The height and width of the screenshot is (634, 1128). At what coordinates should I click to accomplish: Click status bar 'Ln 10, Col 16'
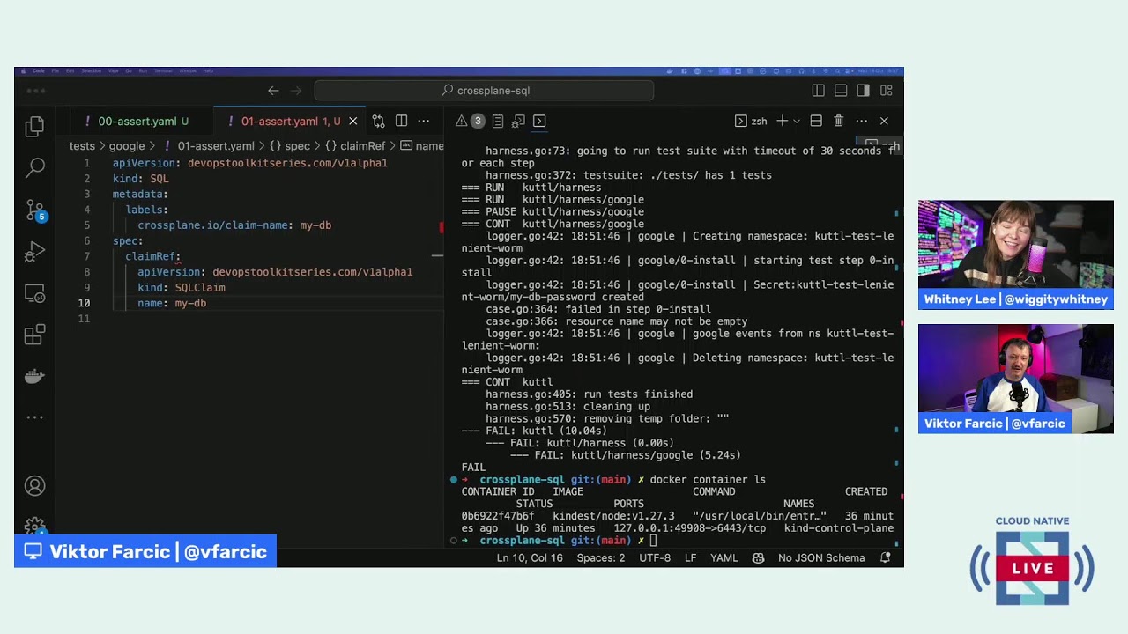click(530, 558)
